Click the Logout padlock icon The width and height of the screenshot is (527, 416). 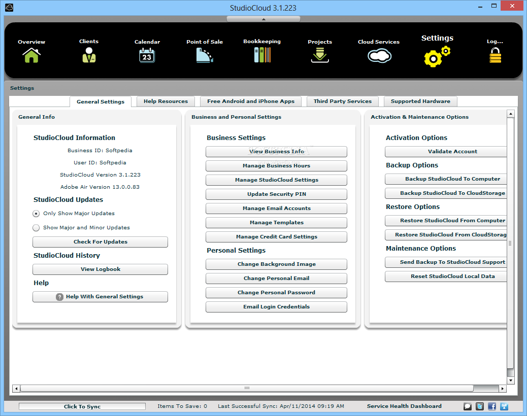click(495, 55)
